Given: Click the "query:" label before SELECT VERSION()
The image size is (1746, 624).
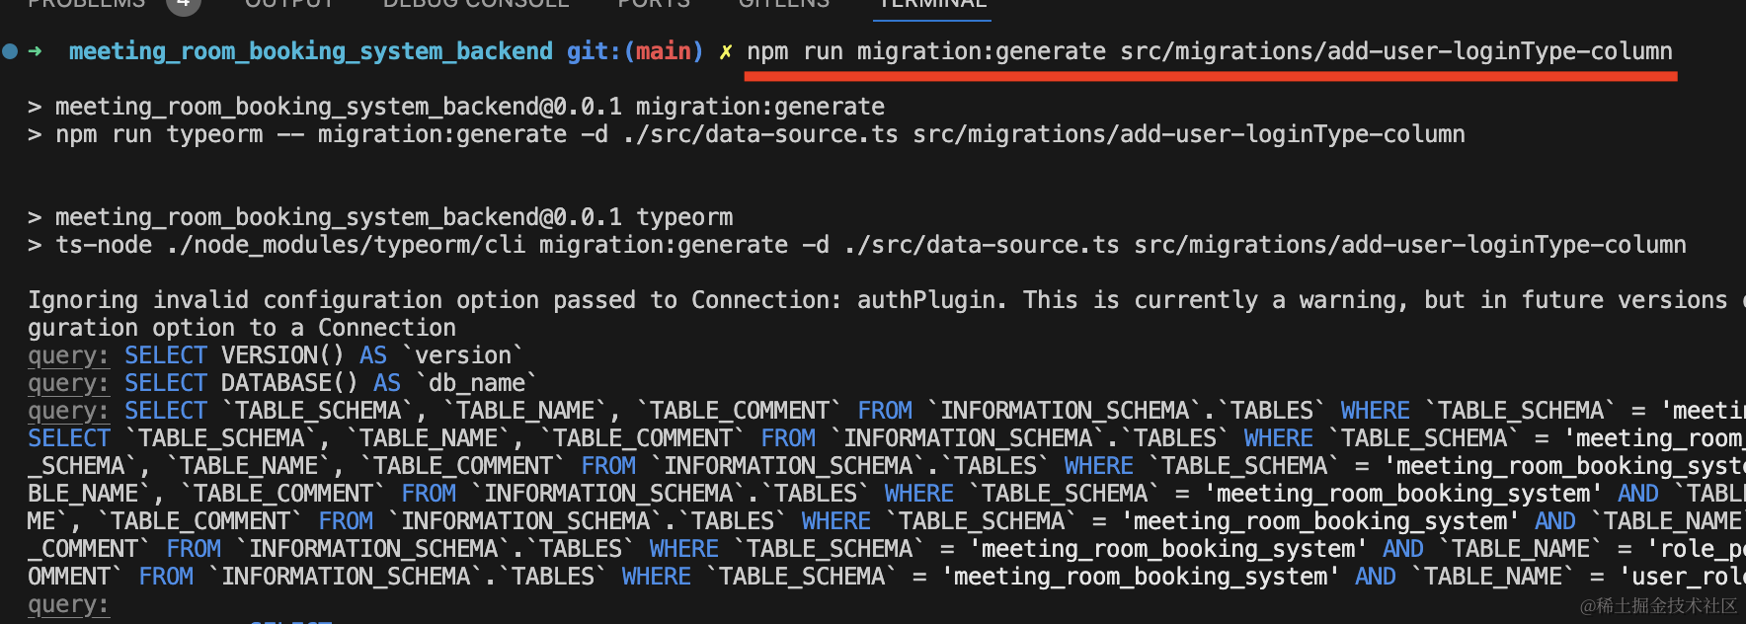Looking at the screenshot, I should [68, 355].
